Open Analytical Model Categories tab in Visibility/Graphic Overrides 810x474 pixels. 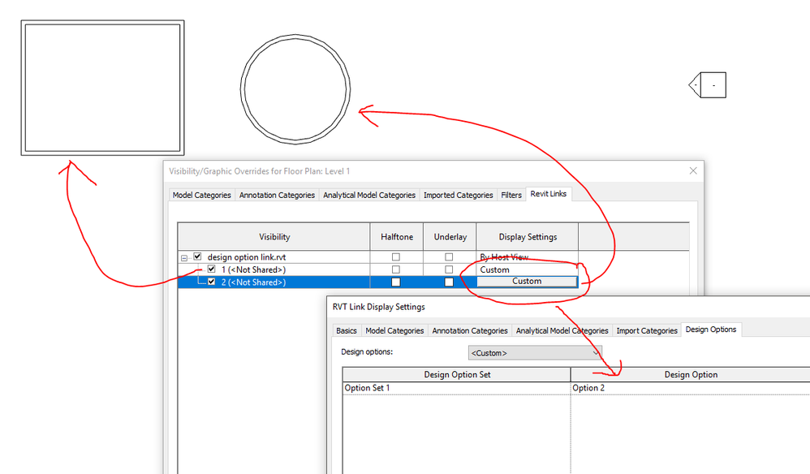pyautogui.click(x=369, y=195)
